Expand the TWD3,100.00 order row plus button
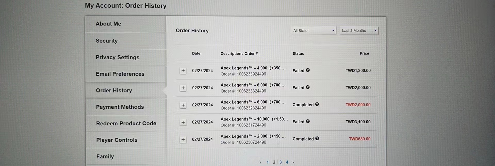This screenshot has width=495, height=166. (183, 122)
